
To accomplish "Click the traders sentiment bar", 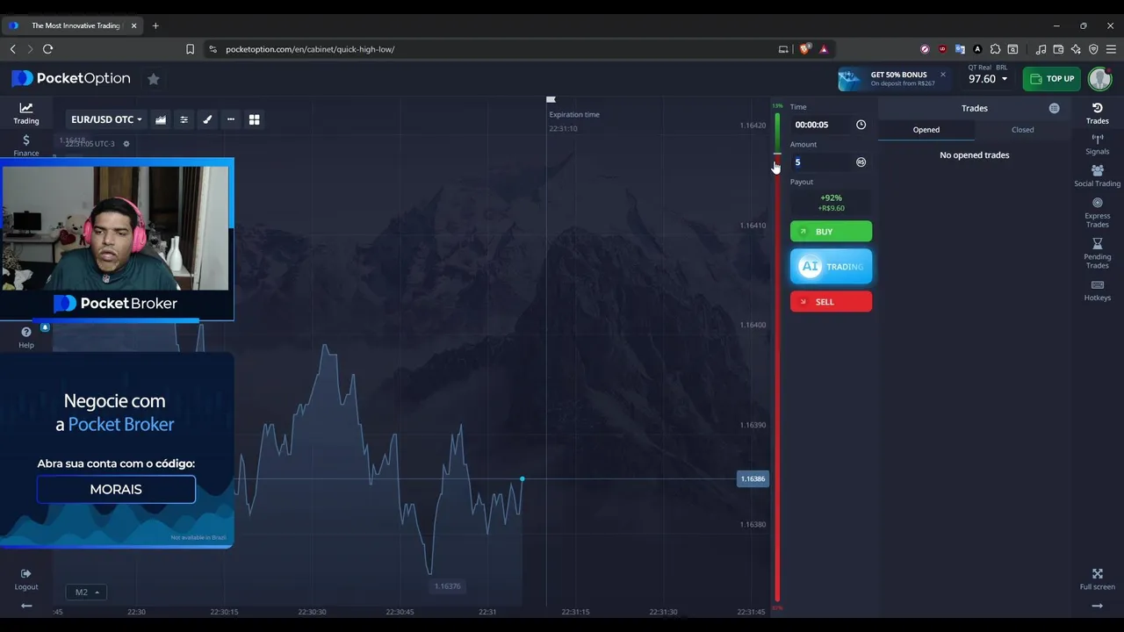I will tap(777, 355).
